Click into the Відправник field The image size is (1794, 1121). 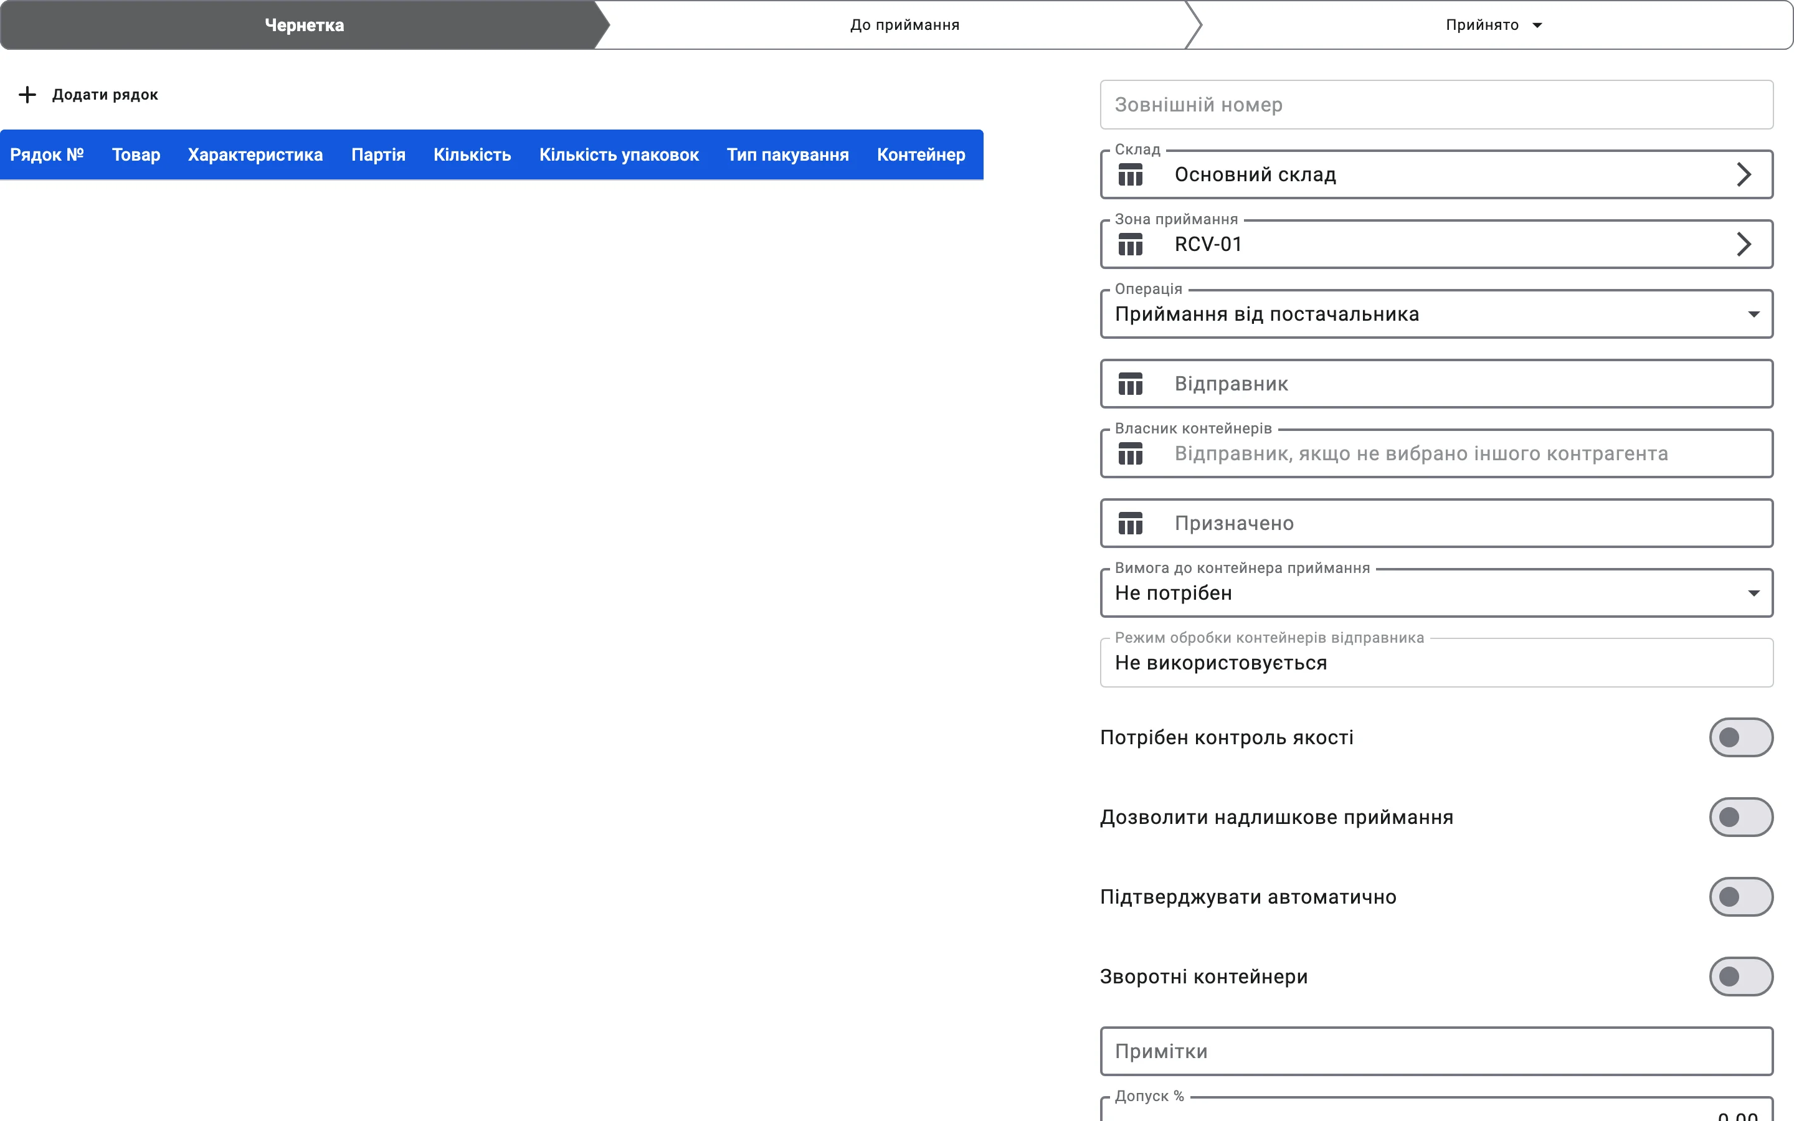(1436, 384)
